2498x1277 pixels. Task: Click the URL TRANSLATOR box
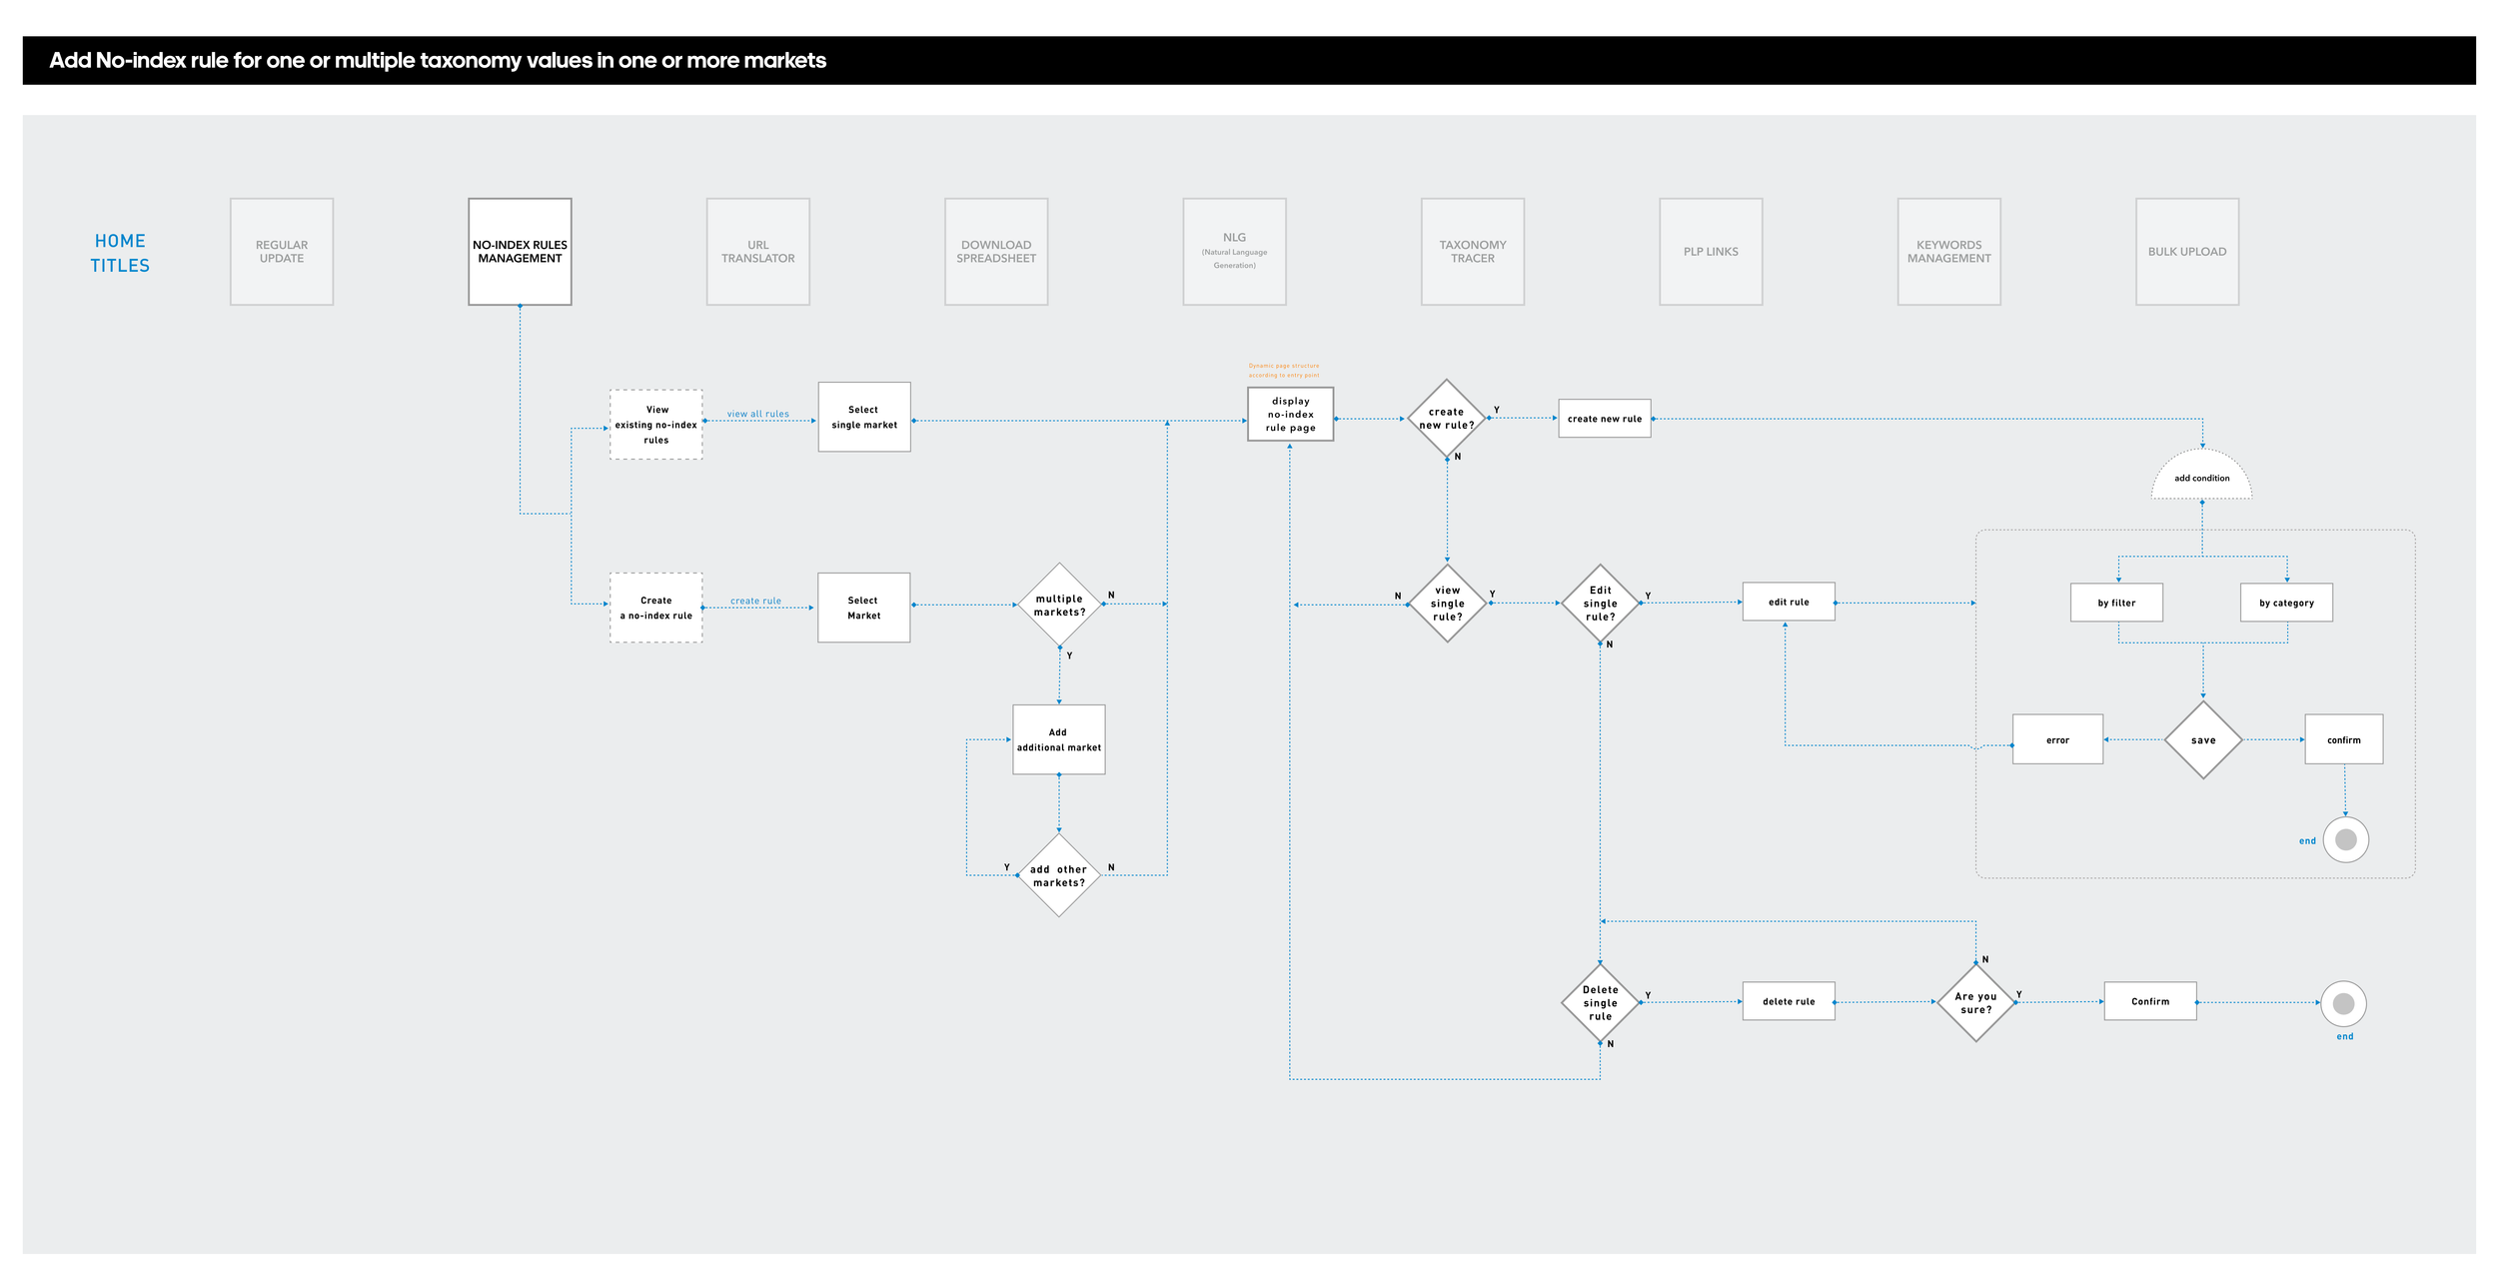(x=757, y=252)
